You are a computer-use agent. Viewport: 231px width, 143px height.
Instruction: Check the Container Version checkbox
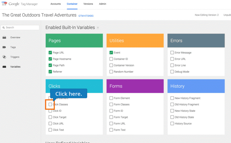(x=111, y=65)
